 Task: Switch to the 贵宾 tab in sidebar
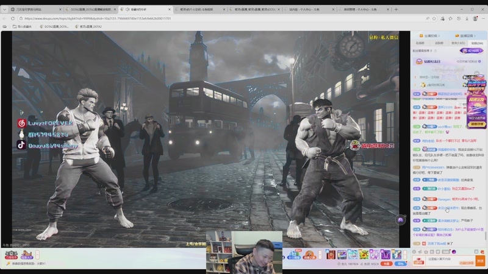tap(457, 43)
